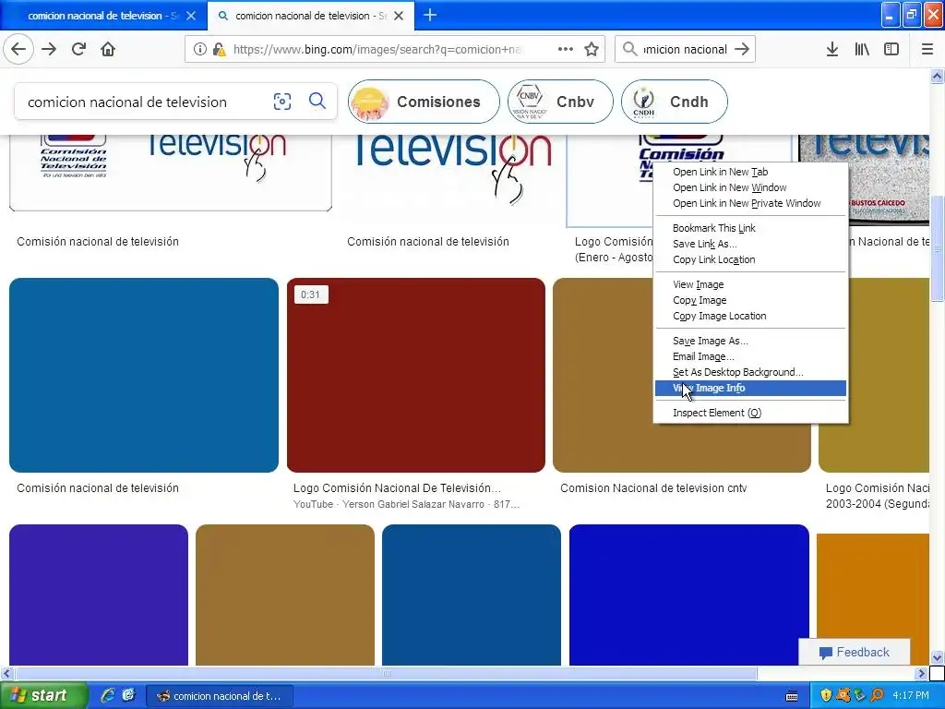Click the browser URL address field
The height and width of the screenshot is (709, 945).
(377, 50)
